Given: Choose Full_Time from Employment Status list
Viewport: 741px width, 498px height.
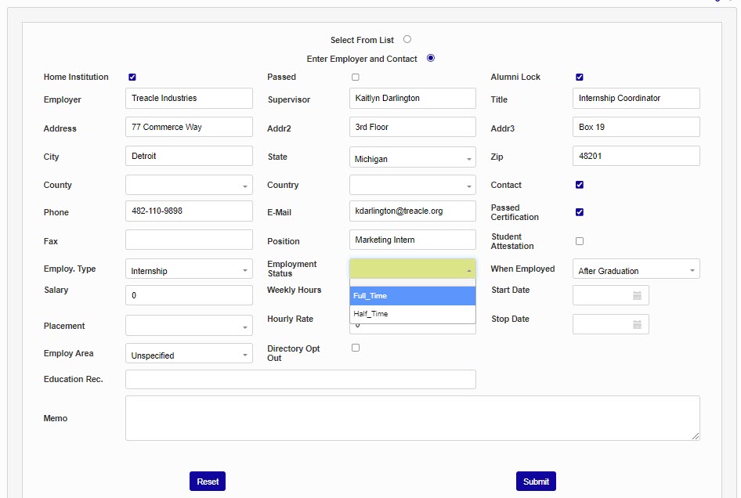Looking at the screenshot, I should tap(412, 296).
